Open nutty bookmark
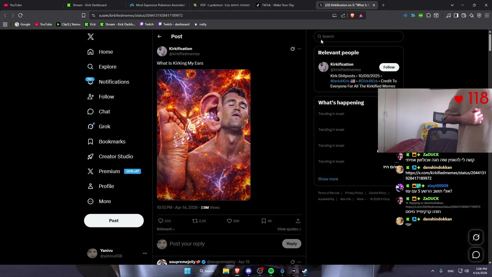 click(x=200, y=24)
